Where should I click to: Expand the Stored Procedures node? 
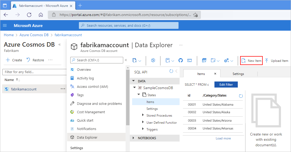(142, 115)
